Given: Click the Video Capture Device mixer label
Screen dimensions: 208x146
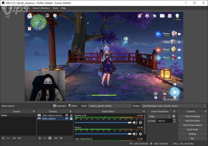Looking at the screenshot, I should (83, 139).
